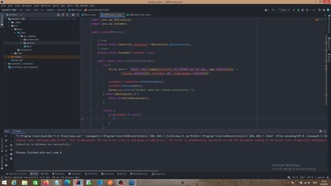Screen dimensions: 331x186
Task: Open the Project view dropdown
Action: click(x=14, y=15)
